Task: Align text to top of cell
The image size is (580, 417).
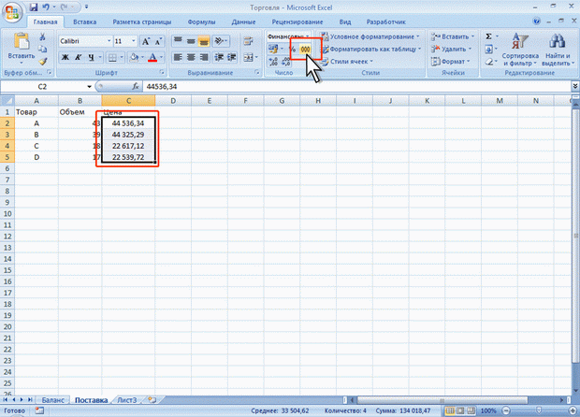Action: click(x=178, y=40)
